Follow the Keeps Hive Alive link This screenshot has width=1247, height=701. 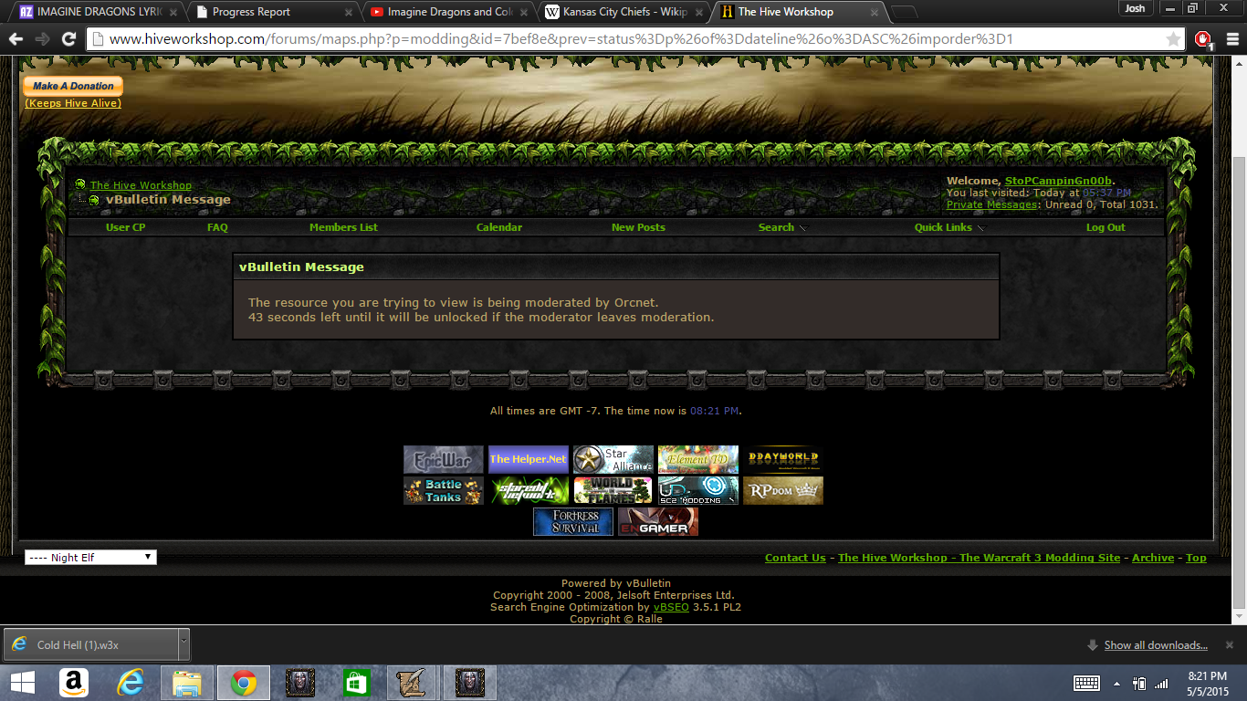tap(73, 103)
